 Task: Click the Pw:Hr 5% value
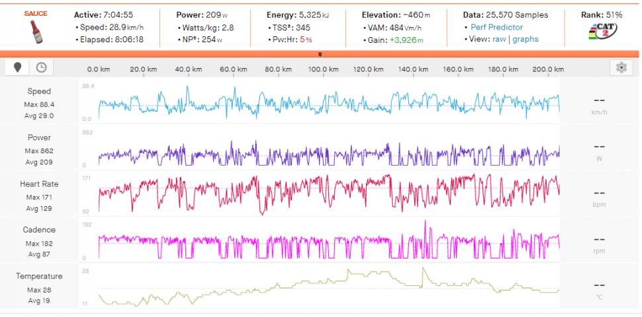click(292, 40)
